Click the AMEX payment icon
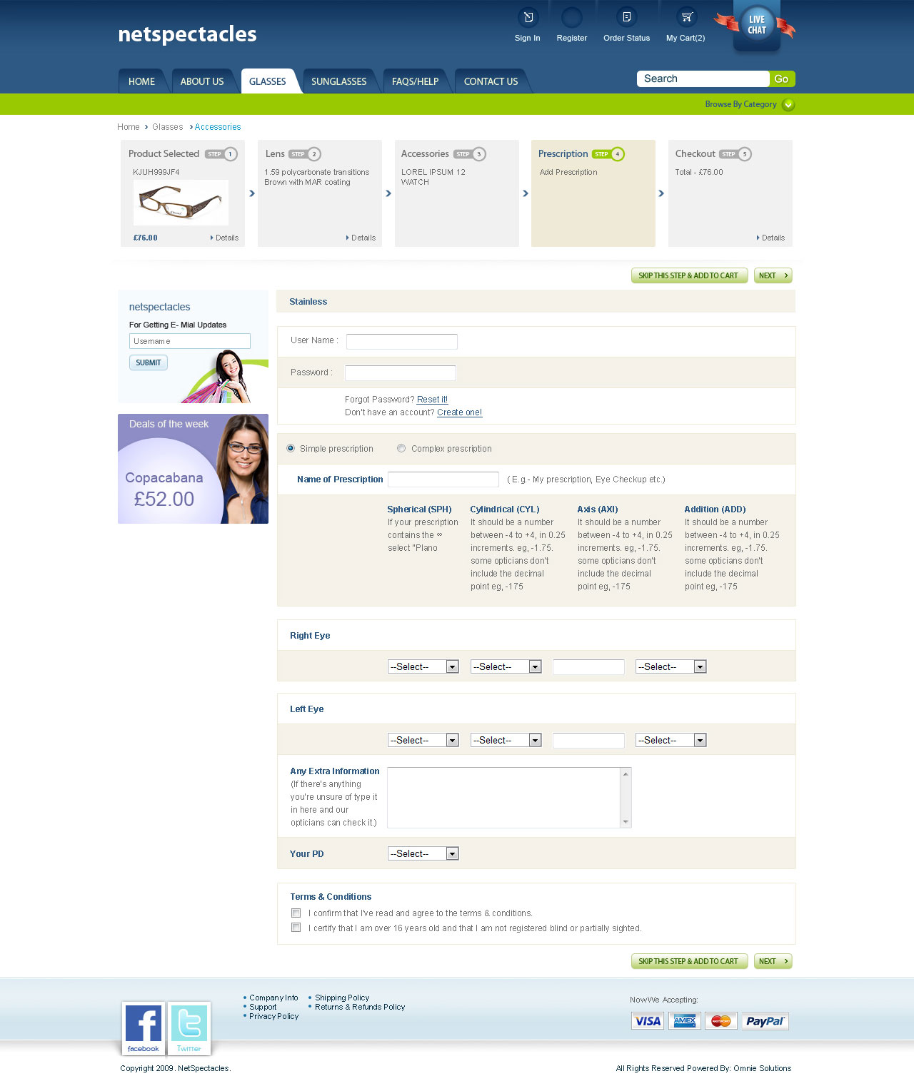The width and height of the screenshot is (914, 1091). click(684, 1021)
